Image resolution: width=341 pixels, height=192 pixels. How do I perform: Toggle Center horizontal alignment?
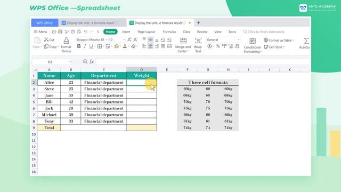click(150, 46)
